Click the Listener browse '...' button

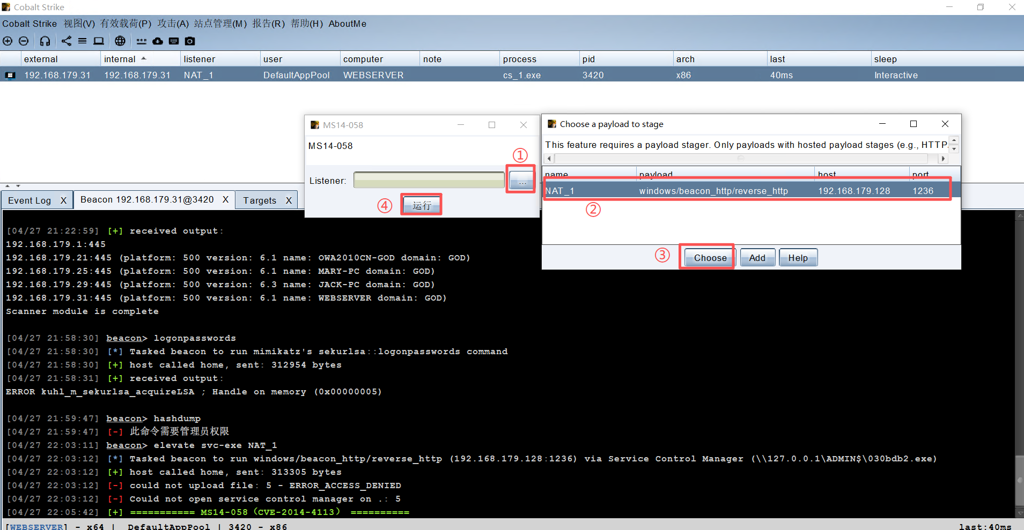pos(521,181)
